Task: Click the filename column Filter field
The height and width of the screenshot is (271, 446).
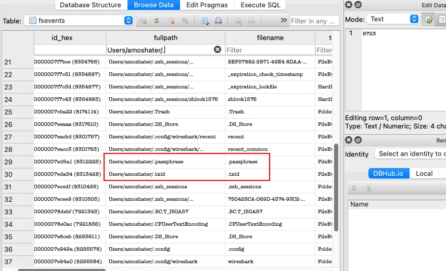Action: pyautogui.click(x=270, y=50)
